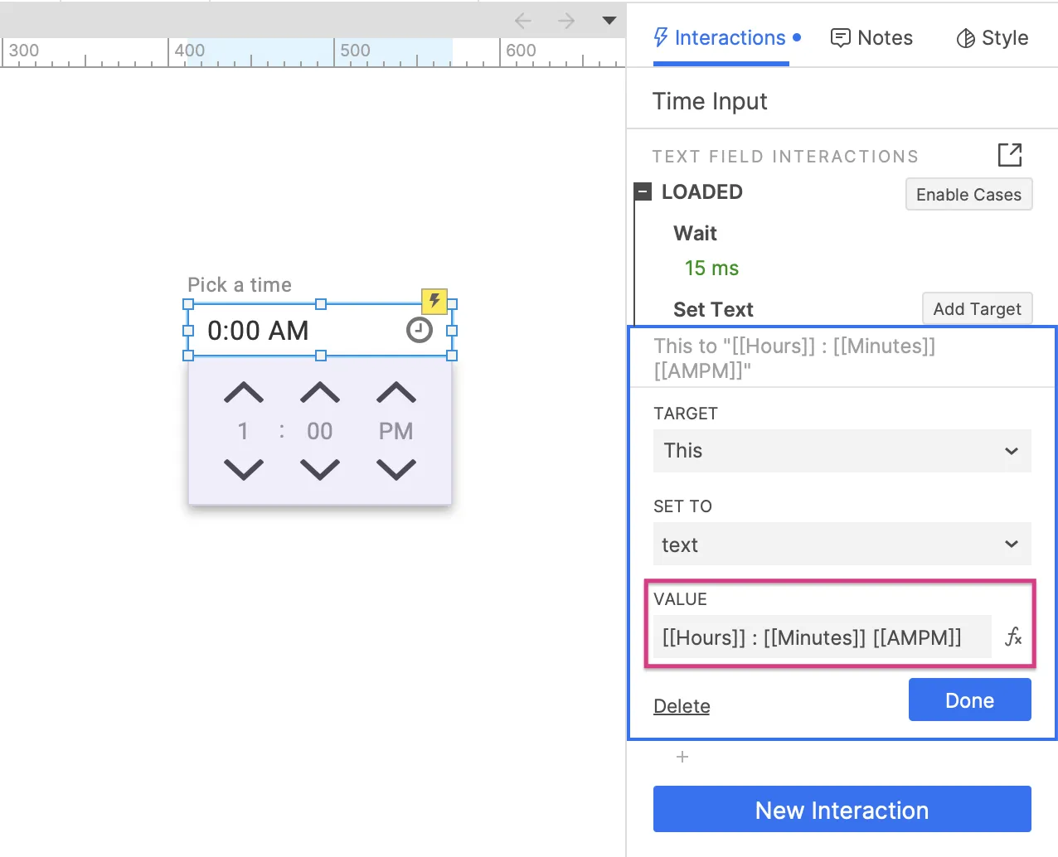This screenshot has height=857, width=1058.
Task: Click the back arrow above the ruler
Action: pos(522,21)
